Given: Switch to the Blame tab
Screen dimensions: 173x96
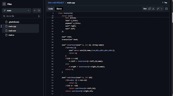Looking at the screenshot, I should click(x=59, y=9).
